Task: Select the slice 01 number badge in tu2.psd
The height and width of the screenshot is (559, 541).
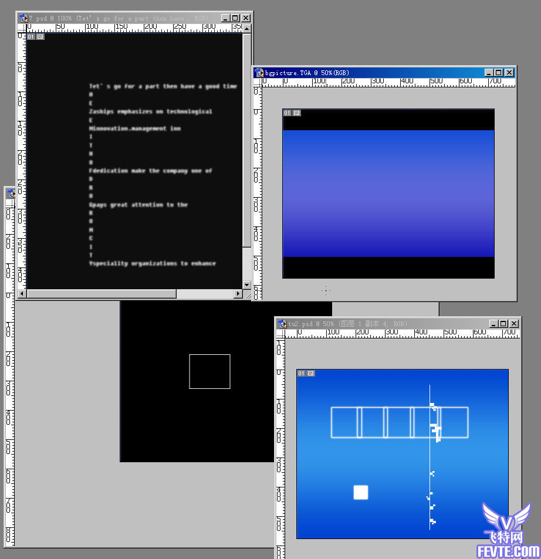Action: point(302,373)
